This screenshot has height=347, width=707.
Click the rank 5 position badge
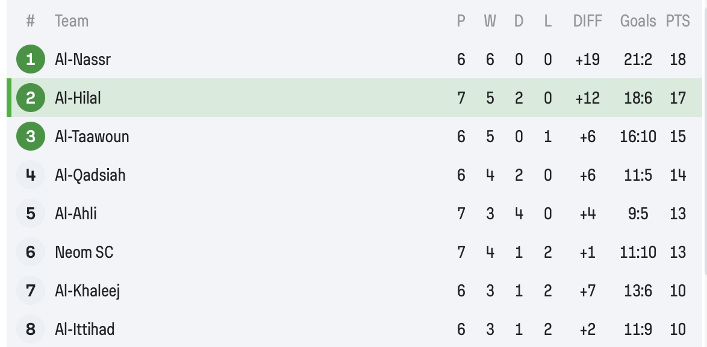point(31,214)
